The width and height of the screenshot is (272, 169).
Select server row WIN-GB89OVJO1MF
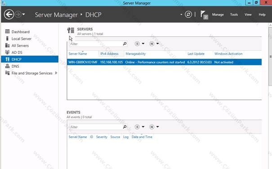click(x=164, y=62)
